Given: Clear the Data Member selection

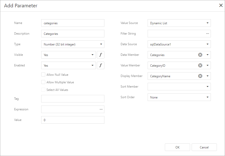Looking at the screenshot, I should (200, 55).
